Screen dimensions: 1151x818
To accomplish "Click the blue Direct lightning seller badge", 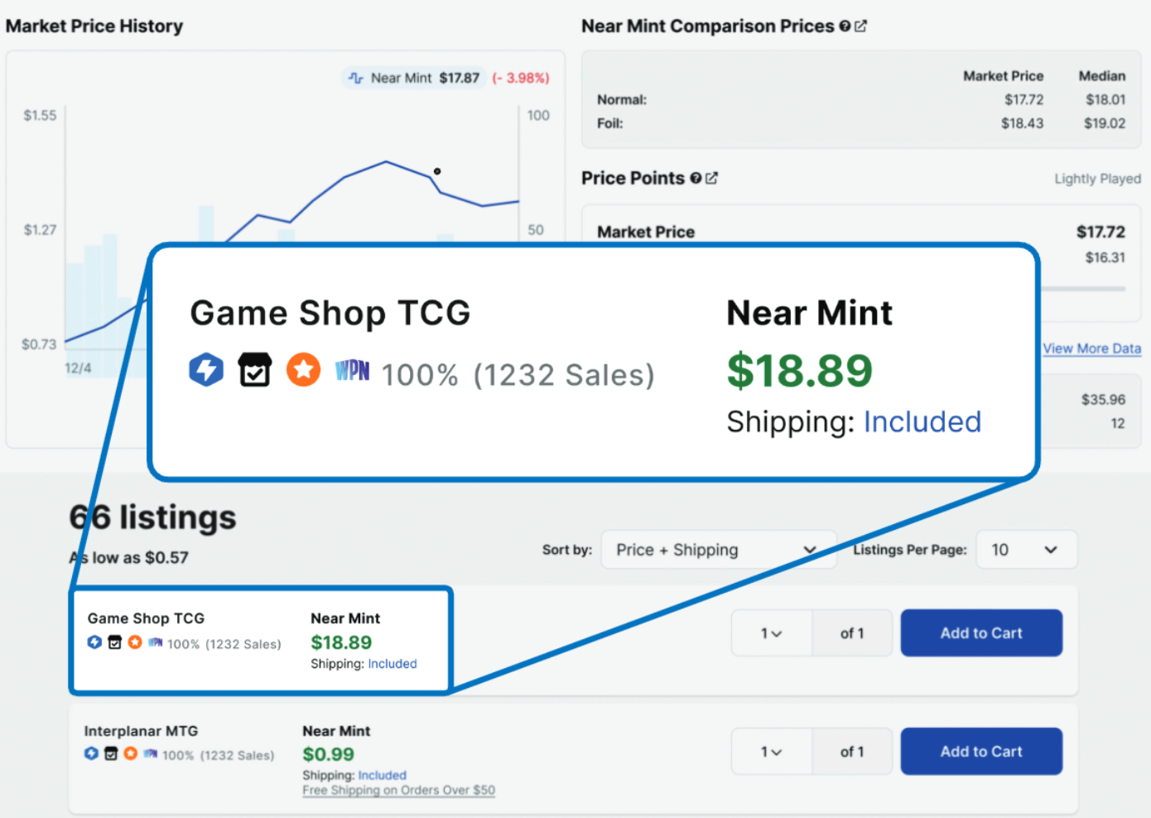I will pyautogui.click(x=206, y=369).
